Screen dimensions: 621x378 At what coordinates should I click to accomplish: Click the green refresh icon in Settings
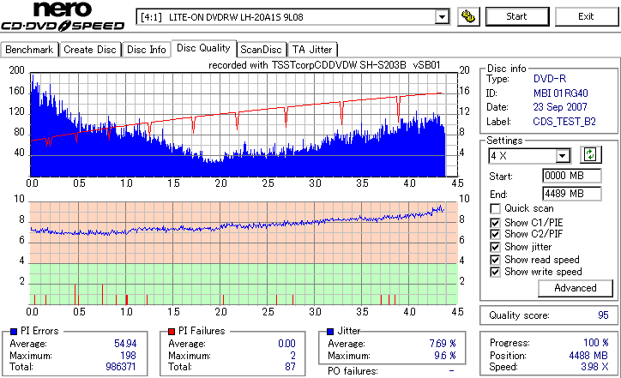[x=590, y=155]
